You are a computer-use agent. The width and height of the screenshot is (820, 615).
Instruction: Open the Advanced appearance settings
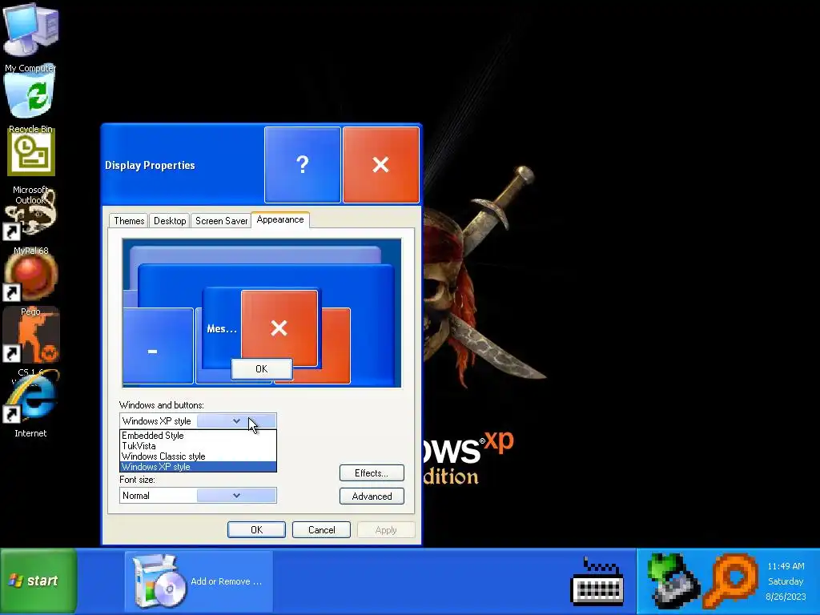point(372,496)
